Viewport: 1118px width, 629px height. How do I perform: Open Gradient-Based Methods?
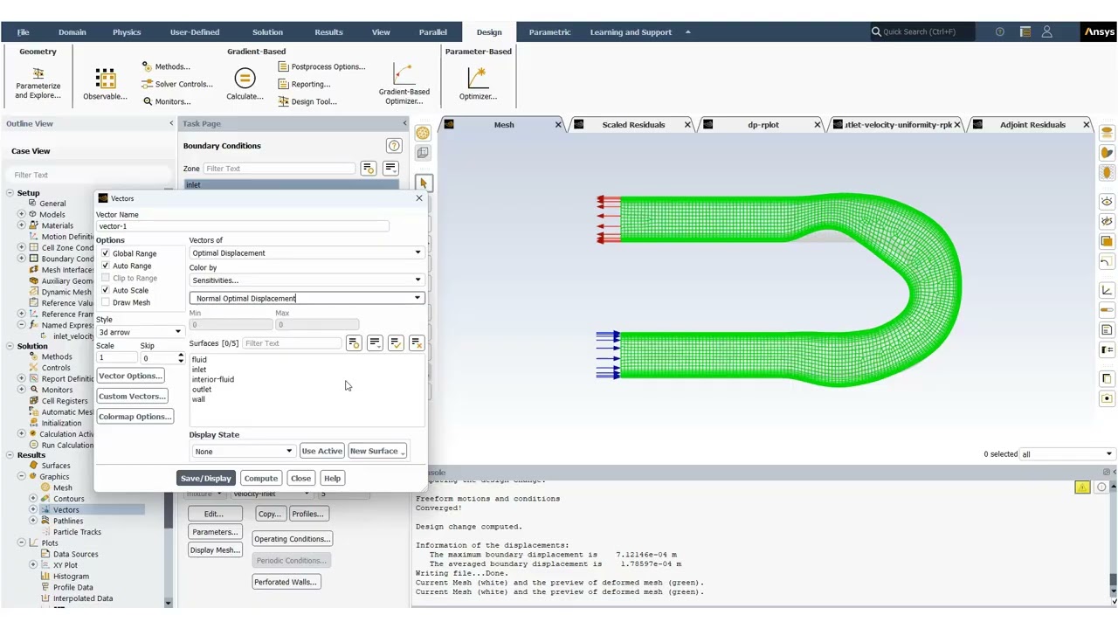(166, 66)
